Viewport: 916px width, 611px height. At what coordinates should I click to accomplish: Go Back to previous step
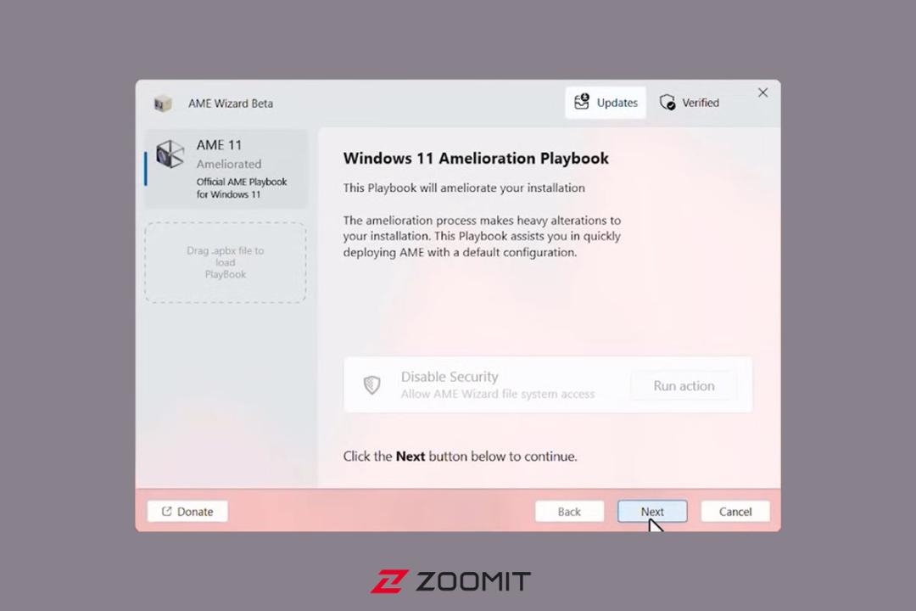click(569, 512)
